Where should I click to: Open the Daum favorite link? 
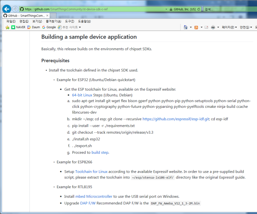click(34, 27)
